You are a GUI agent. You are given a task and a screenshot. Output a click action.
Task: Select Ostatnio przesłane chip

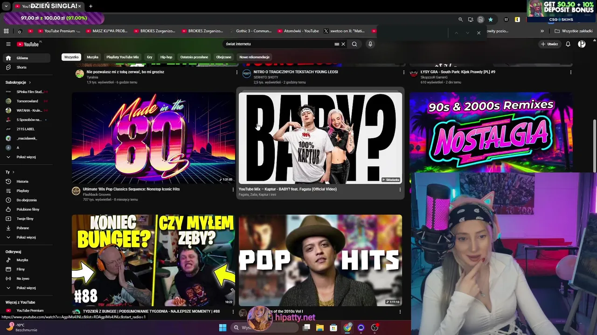[194, 57]
